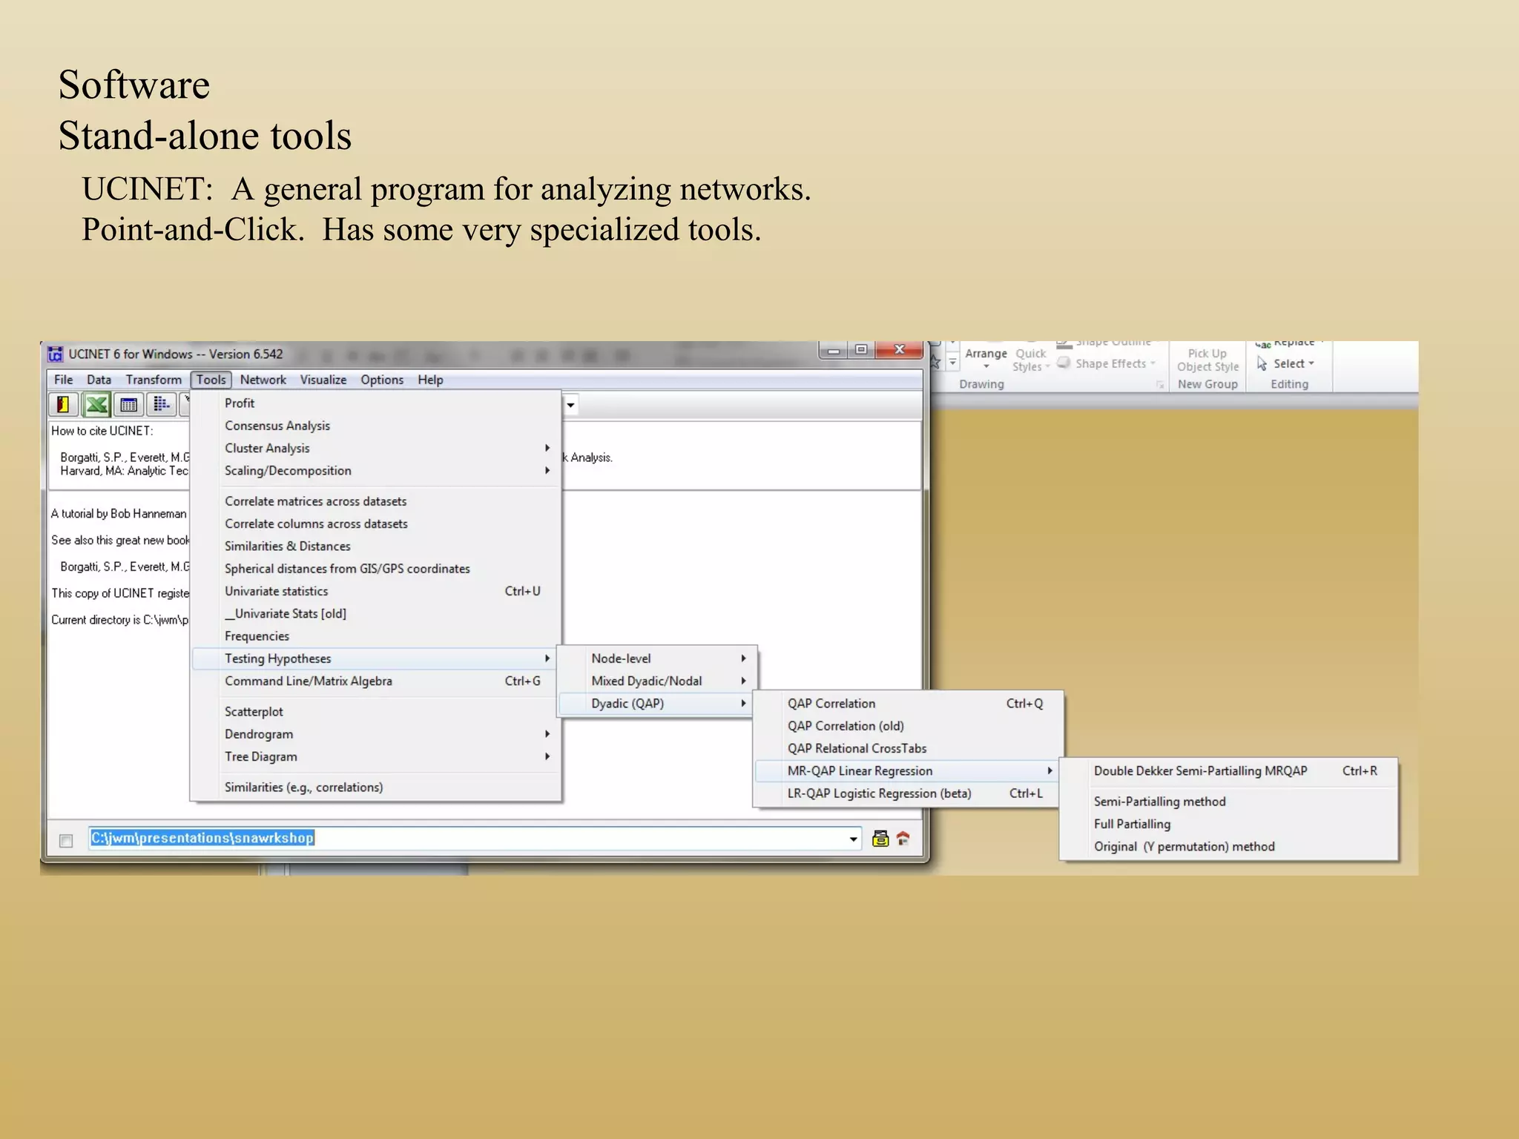Click the Shape Effects icon in PowerPoint ribbon
This screenshot has height=1139, width=1519.
point(1064,363)
